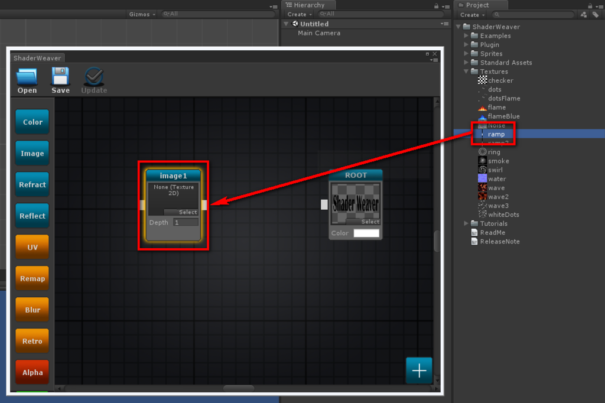Add a Color node from the sidebar

32,122
